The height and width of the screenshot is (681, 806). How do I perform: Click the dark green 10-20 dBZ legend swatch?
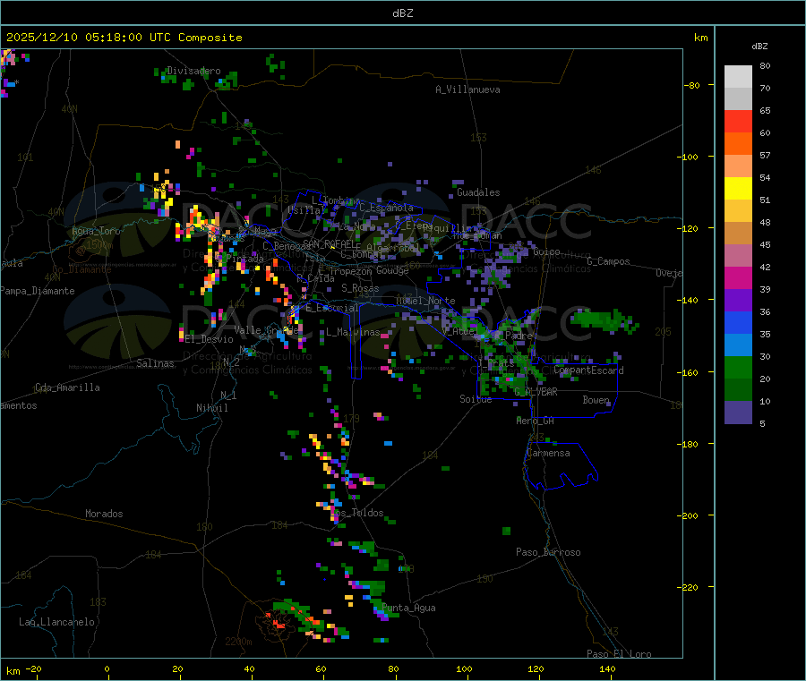[738, 390]
